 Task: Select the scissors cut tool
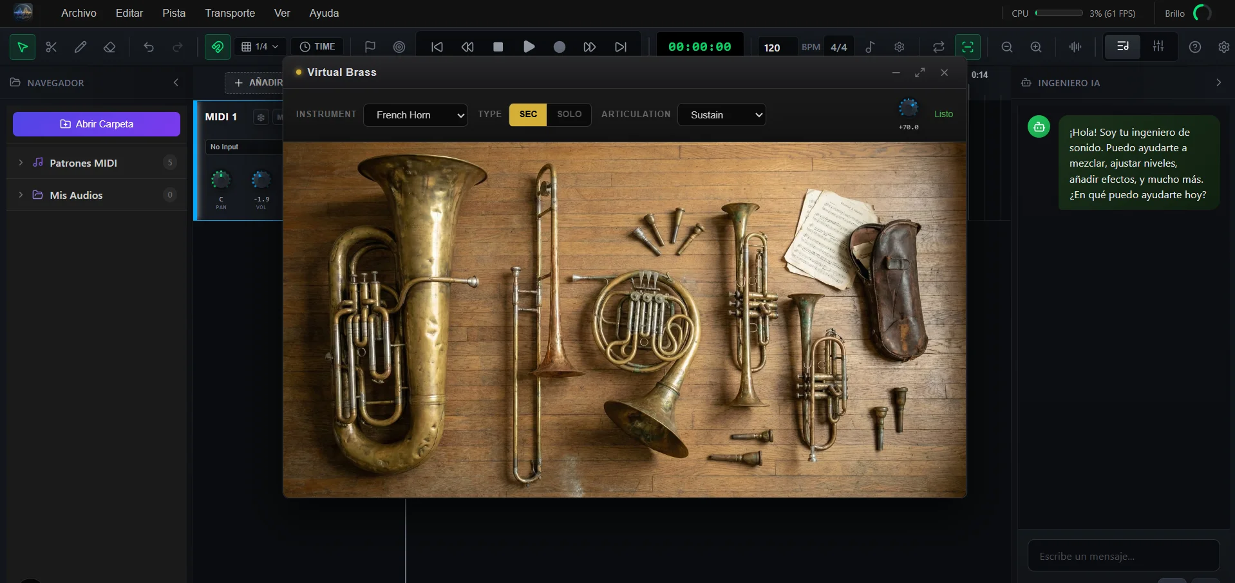[52, 47]
